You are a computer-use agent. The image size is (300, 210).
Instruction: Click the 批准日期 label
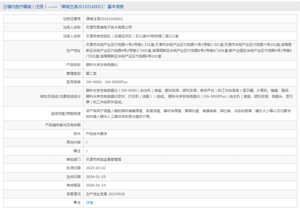pos(73,168)
